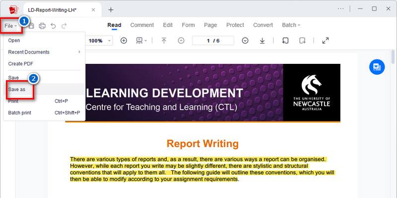397x198 pixels.
Task: Enter full screen mode icon
Action: pyautogui.click(x=326, y=41)
